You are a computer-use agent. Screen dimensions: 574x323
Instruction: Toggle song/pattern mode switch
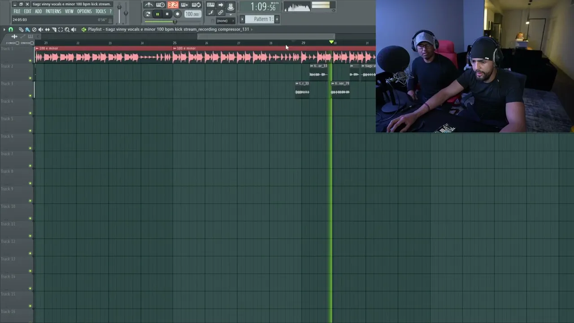148,14
